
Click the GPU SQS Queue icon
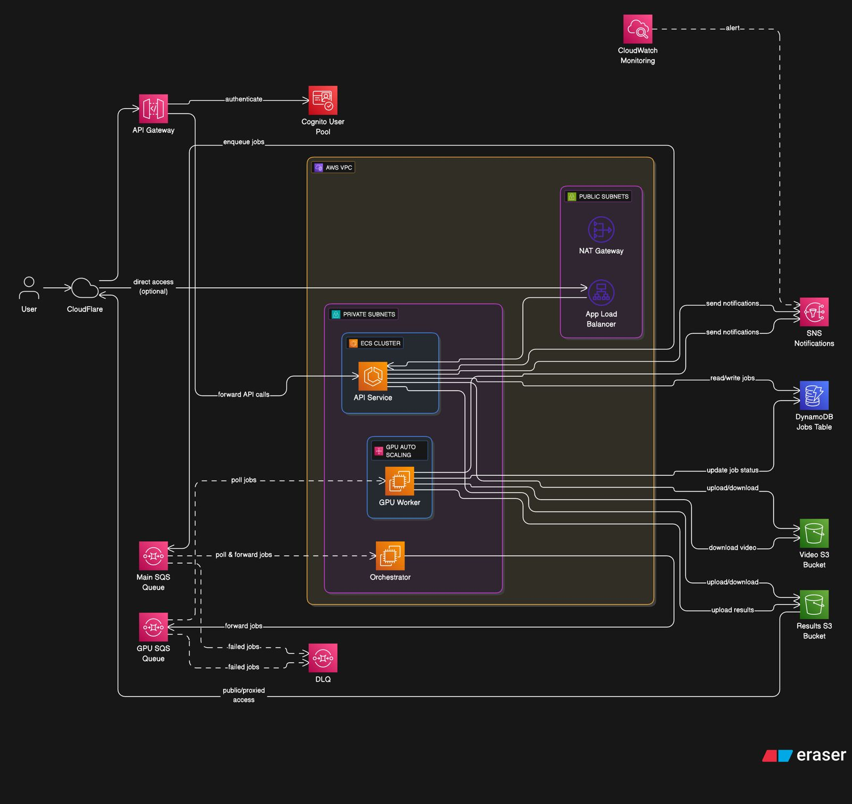click(153, 627)
